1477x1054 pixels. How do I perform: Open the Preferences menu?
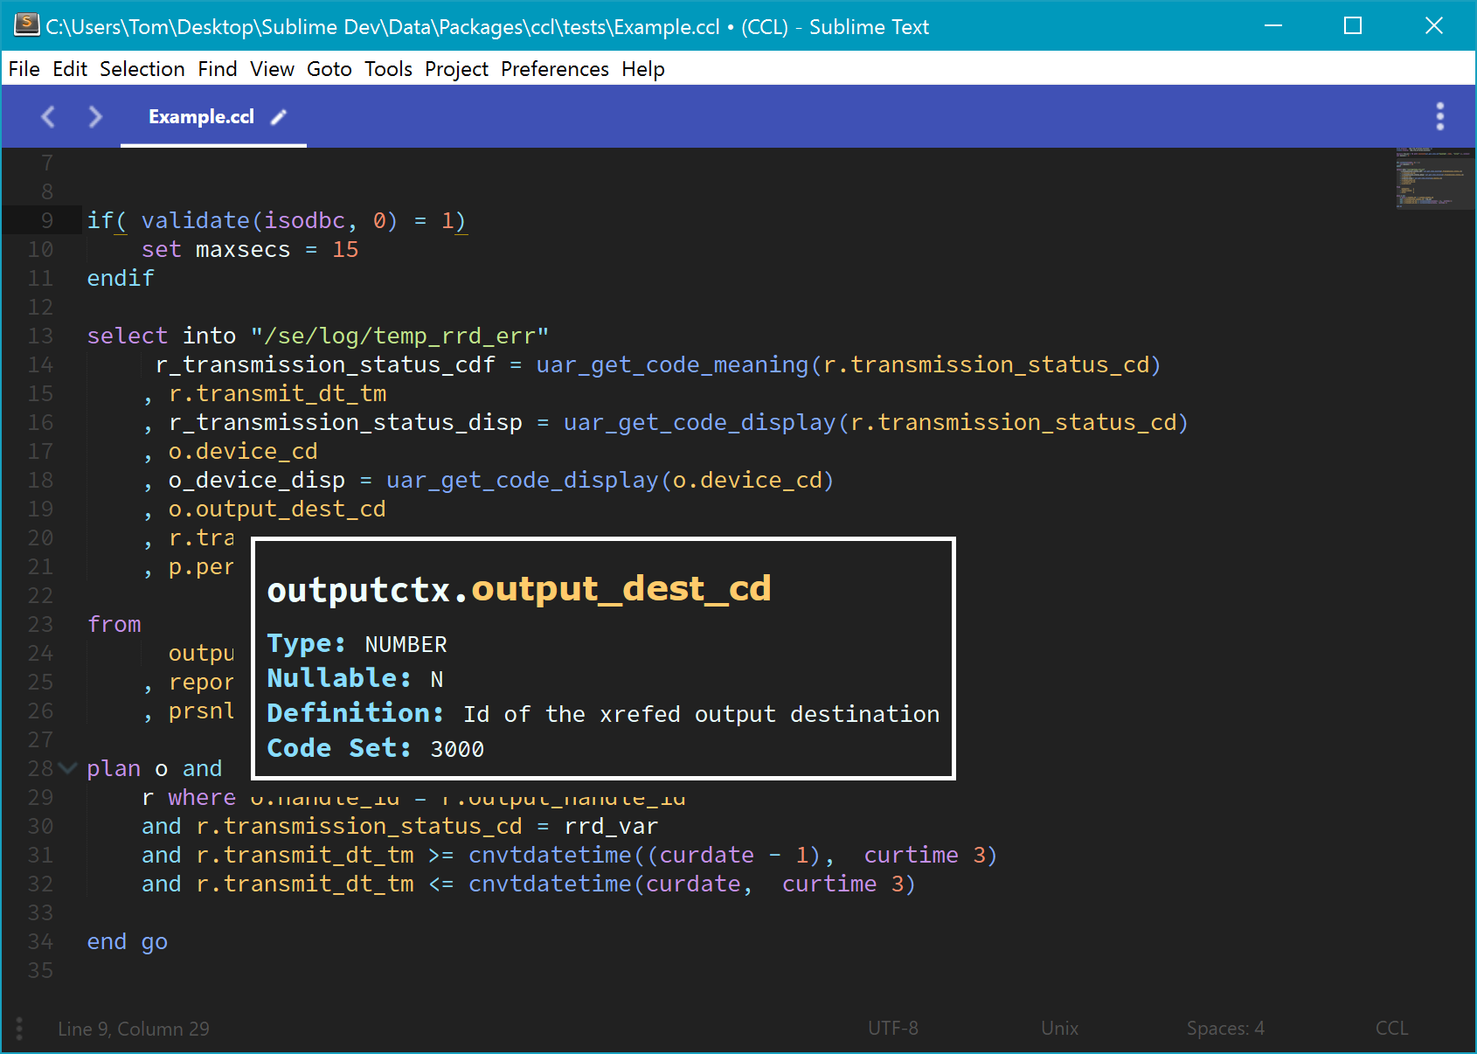555,69
